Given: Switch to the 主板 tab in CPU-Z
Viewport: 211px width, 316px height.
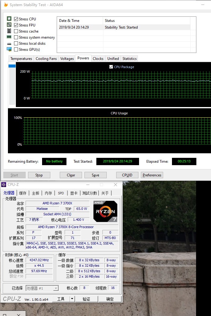Looking at the screenshot, I should [36, 193].
